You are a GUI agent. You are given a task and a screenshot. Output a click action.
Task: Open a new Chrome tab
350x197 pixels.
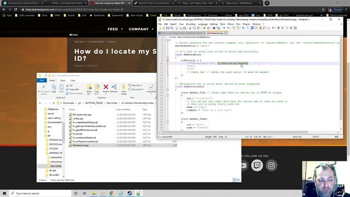[x=267, y=3]
